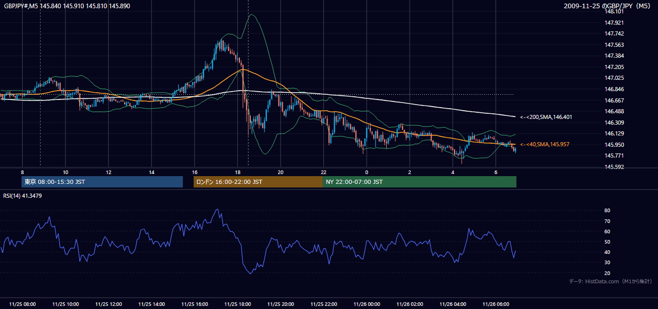Viewport: 658px width, 309px height.
Task: Click hour label 20 under the price chart
Action: pos(281,172)
